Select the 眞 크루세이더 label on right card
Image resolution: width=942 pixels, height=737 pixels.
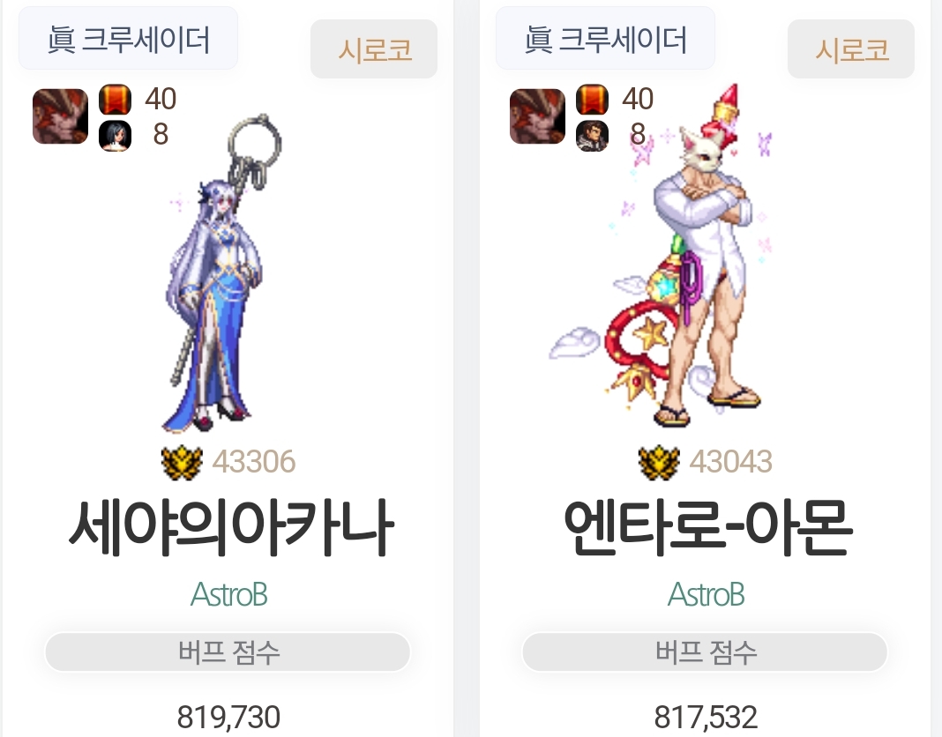click(x=605, y=39)
